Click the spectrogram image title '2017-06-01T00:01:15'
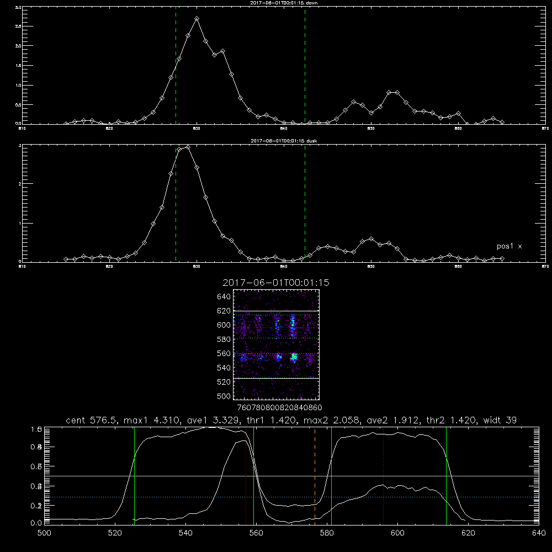 coord(276,283)
